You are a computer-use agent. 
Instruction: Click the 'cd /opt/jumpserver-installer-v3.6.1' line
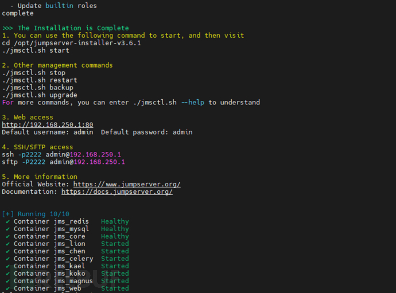pyautogui.click(x=71, y=42)
